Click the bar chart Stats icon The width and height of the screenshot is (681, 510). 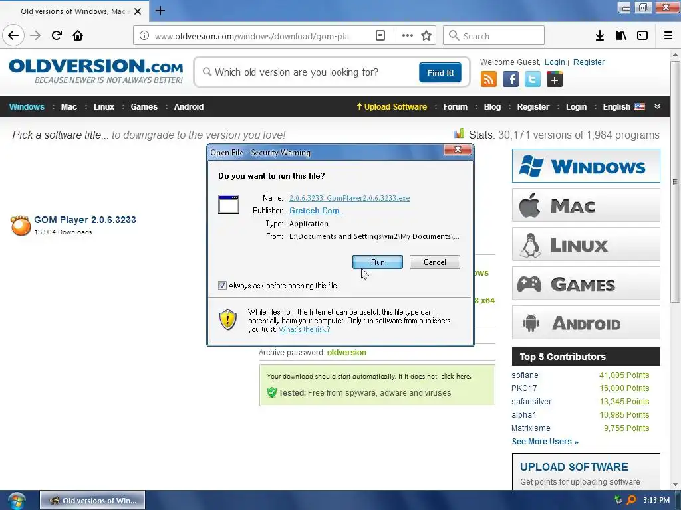[459, 133]
